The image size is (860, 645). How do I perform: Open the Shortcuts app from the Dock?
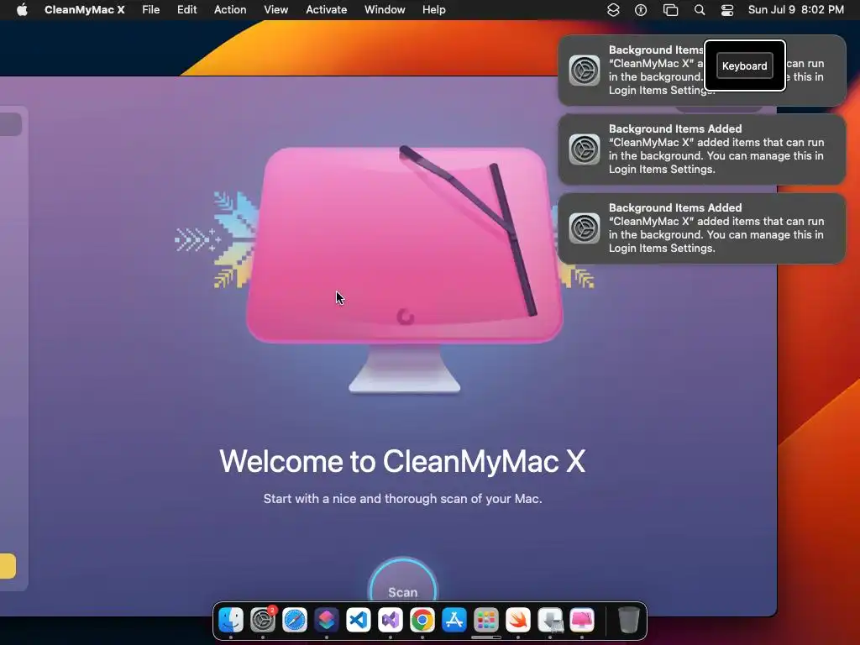point(327,621)
